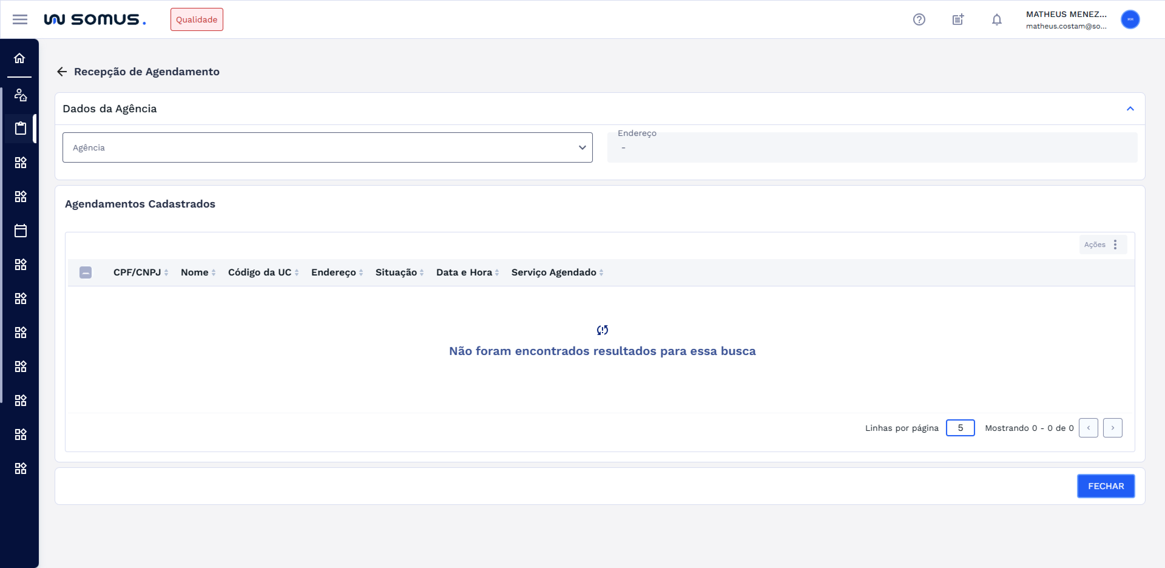Open the notifications bell
This screenshot has width=1165, height=568.
(x=996, y=19)
